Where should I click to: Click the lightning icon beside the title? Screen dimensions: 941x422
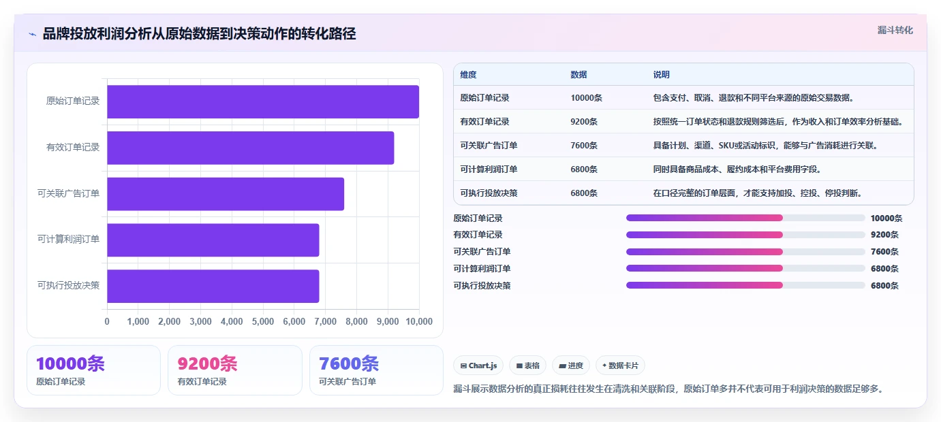[33, 34]
